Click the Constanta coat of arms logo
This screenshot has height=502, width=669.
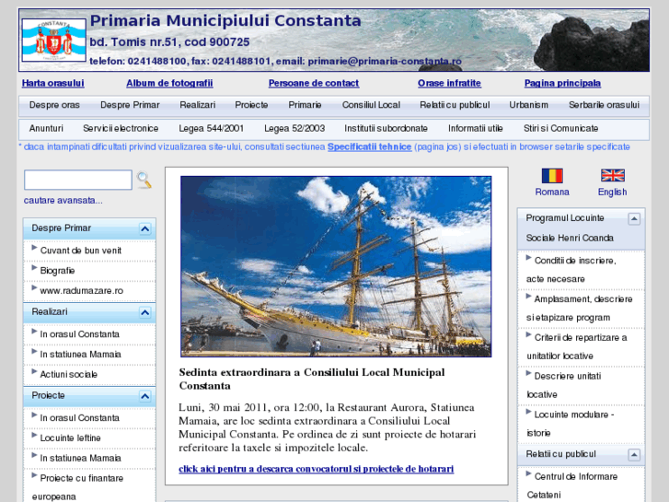[53, 41]
